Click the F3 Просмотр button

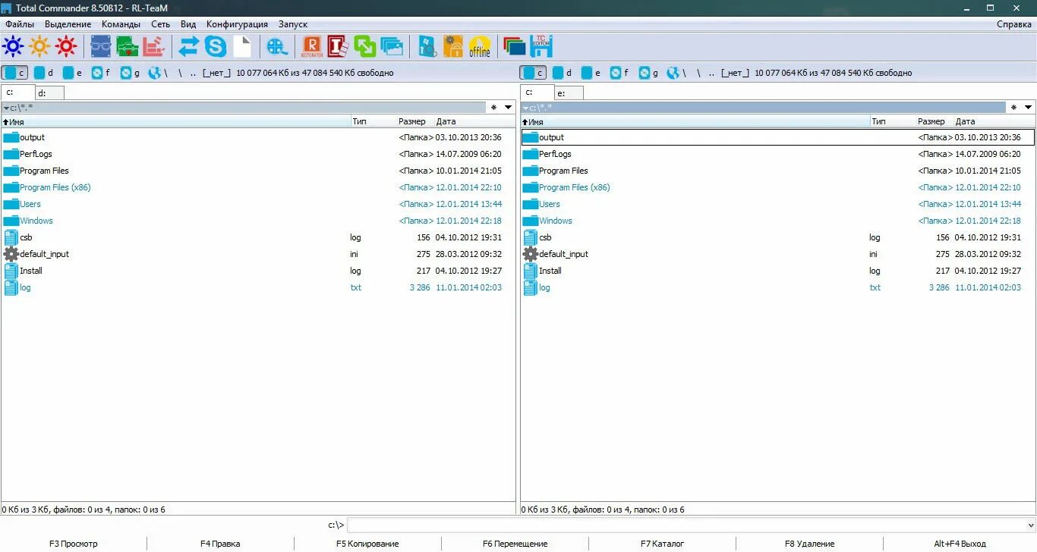pos(74,544)
